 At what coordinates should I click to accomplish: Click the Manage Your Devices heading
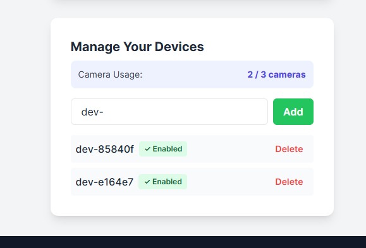point(137,47)
